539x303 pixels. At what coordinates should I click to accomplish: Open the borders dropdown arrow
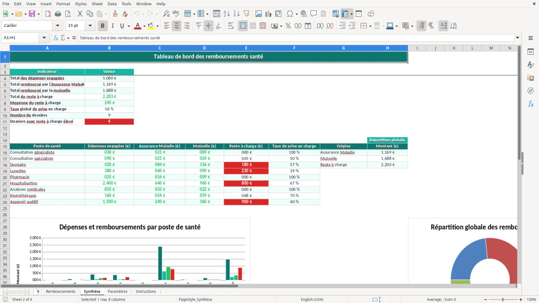click(x=370, y=26)
